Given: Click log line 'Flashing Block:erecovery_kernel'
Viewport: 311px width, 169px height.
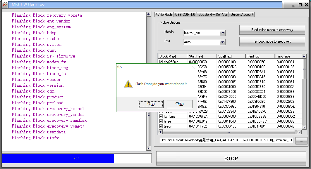Looking at the screenshot, I should pyautogui.click(x=48, y=109).
